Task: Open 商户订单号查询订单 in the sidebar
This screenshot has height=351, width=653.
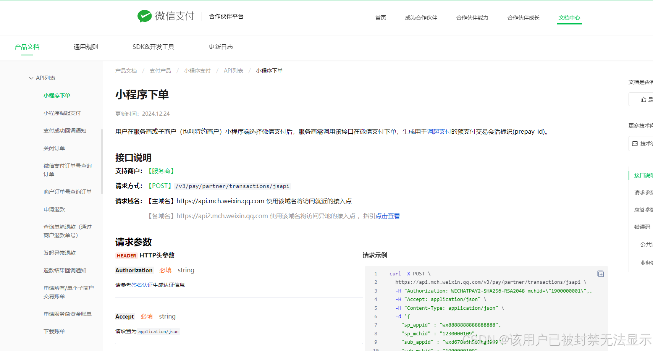Action: (68, 192)
